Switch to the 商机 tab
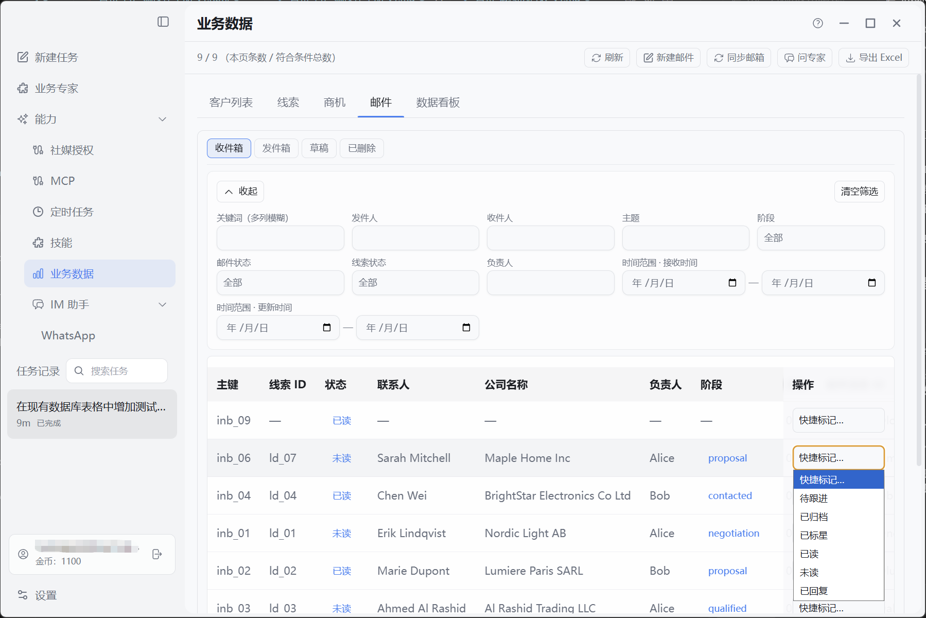The height and width of the screenshot is (618, 926). (335, 102)
